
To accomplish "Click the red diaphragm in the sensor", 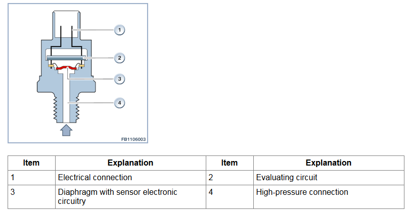I will 67,68.
